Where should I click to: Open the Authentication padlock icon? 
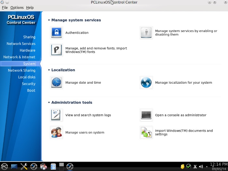point(56,33)
